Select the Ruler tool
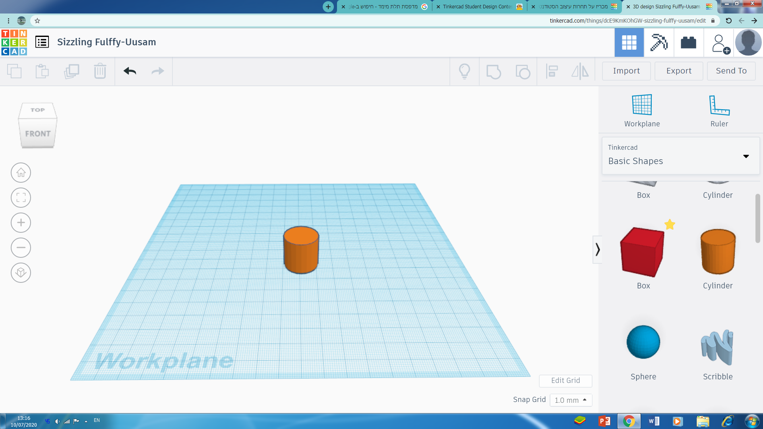 719,111
